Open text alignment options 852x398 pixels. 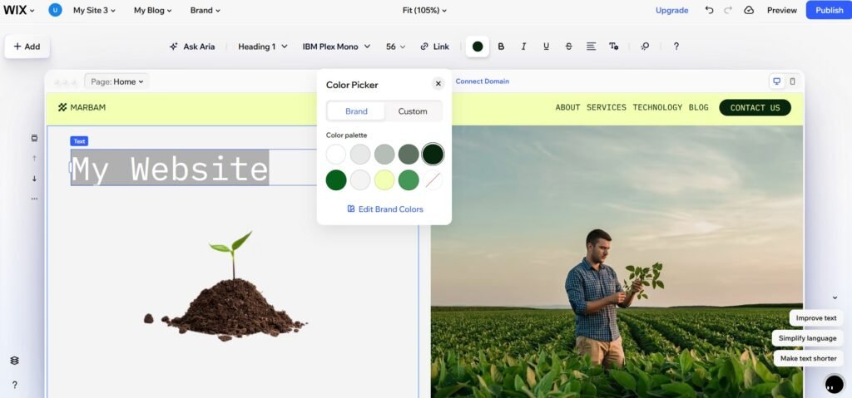[x=592, y=47]
